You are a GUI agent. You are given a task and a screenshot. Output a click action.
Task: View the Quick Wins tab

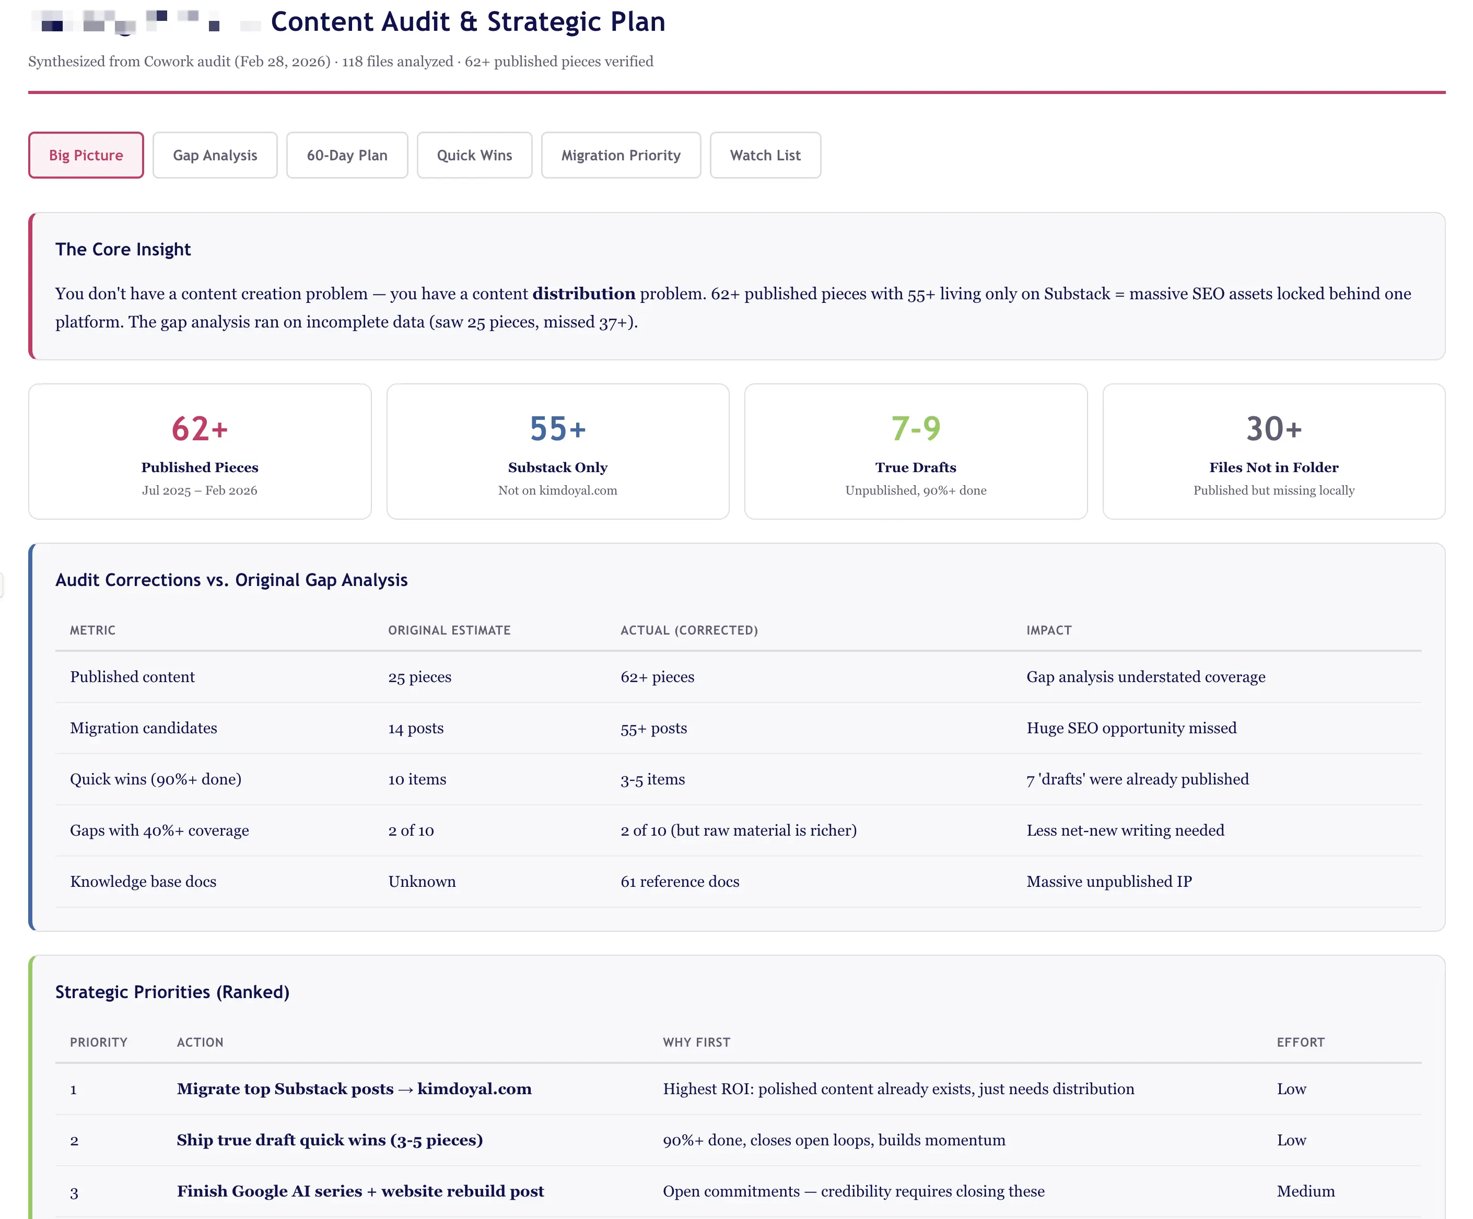pos(474,155)
